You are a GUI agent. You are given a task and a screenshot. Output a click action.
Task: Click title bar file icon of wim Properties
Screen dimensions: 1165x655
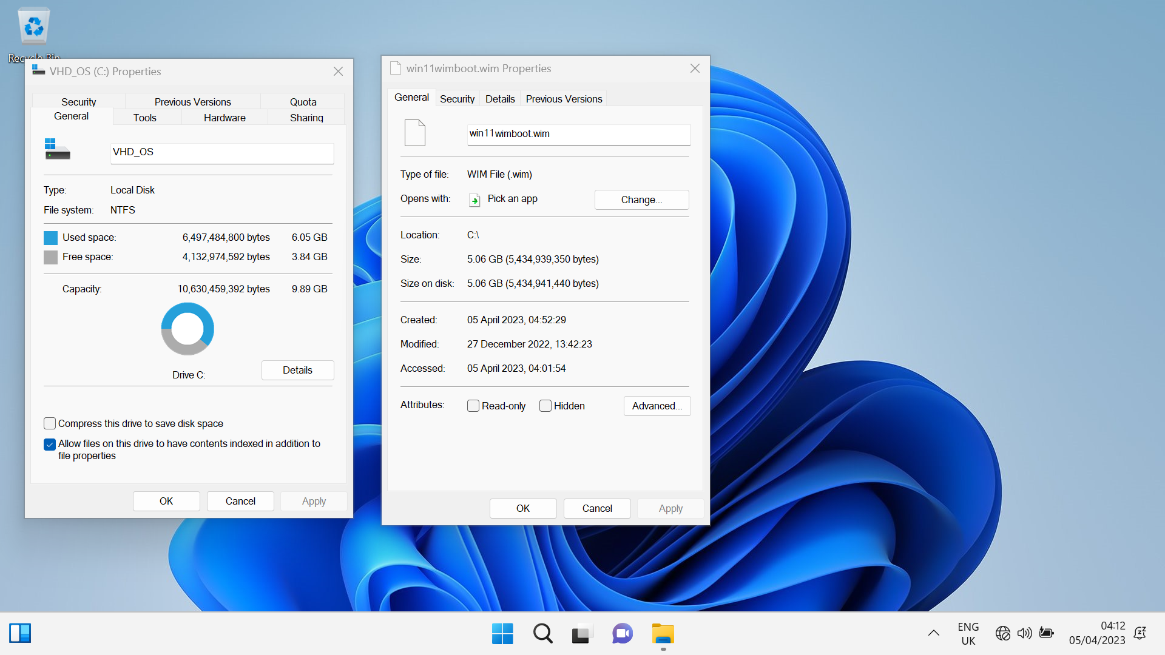(x=396, y=69)
